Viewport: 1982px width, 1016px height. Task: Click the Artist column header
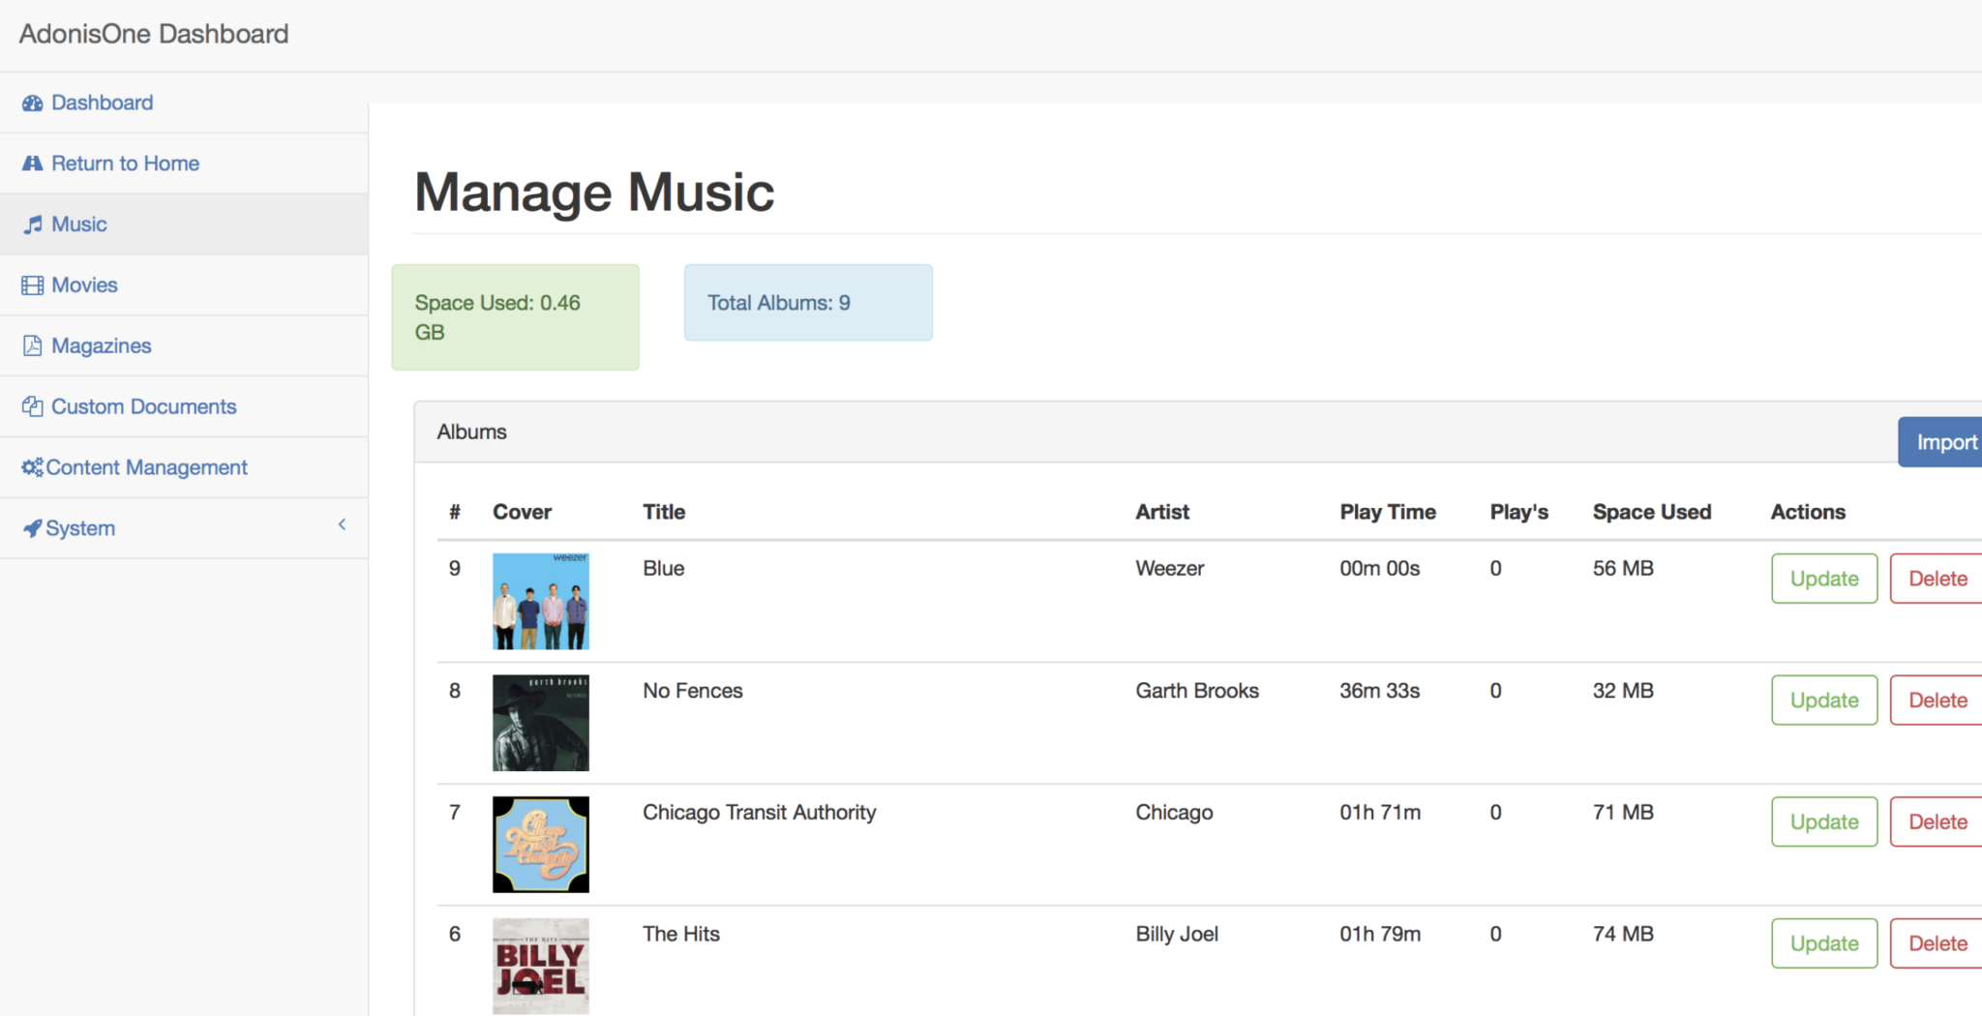pyautogui.click(x=1162, y=512)
